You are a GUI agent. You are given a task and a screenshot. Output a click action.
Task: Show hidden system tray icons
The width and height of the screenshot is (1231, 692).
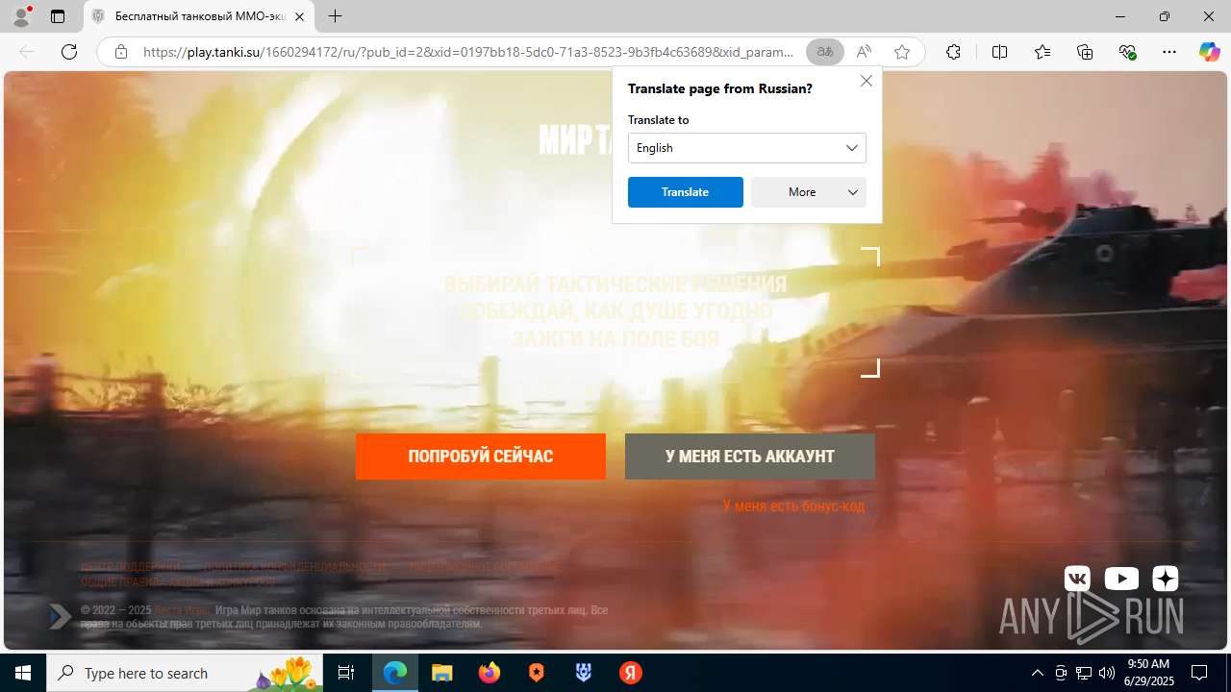[x=1037, y=673]
